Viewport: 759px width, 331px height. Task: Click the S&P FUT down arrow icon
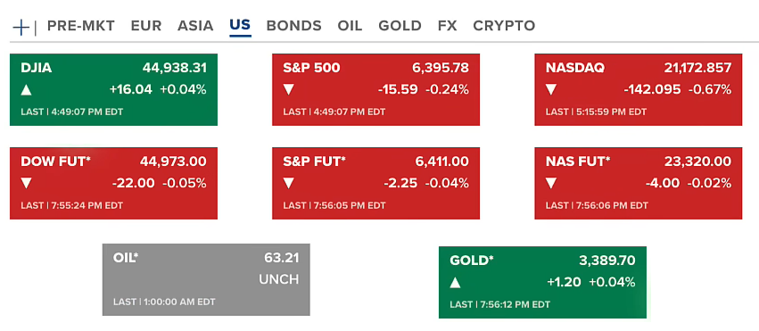click(x=288, y=184)
